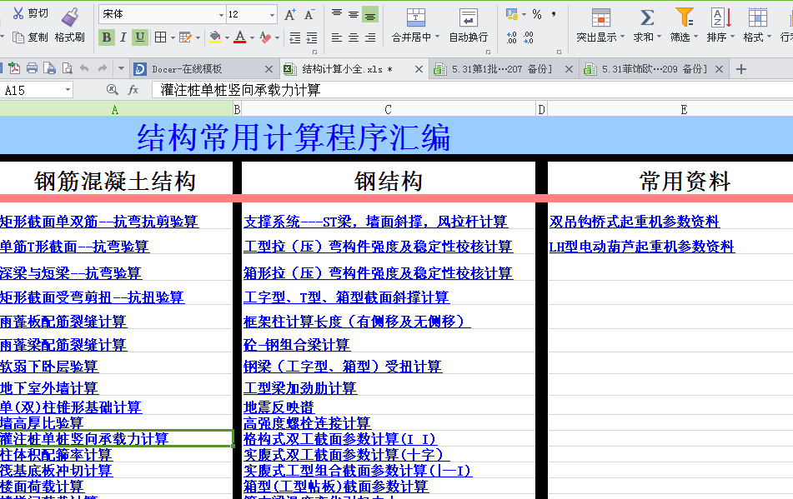Switch to 5.31第1批…207 备份 tab

point(504,69)
